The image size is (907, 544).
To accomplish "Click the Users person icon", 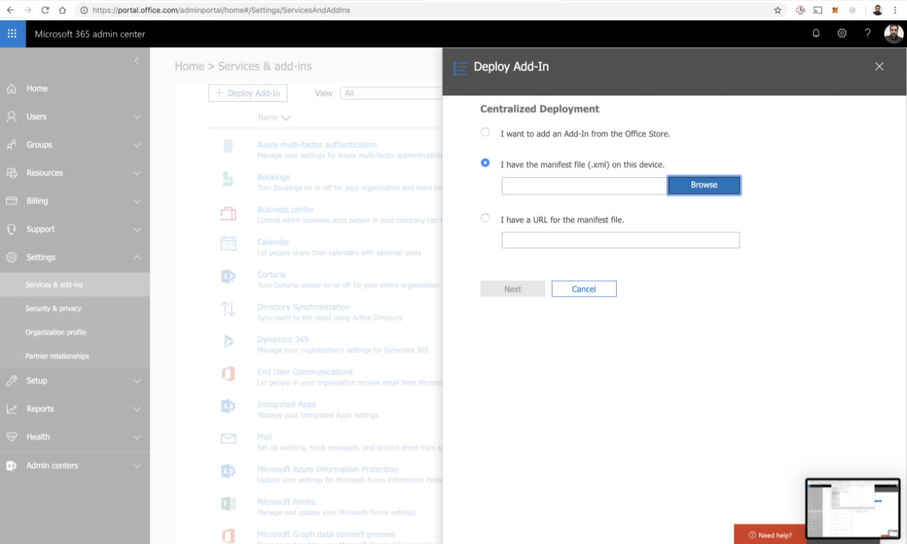I will click(x=12, y=116).
